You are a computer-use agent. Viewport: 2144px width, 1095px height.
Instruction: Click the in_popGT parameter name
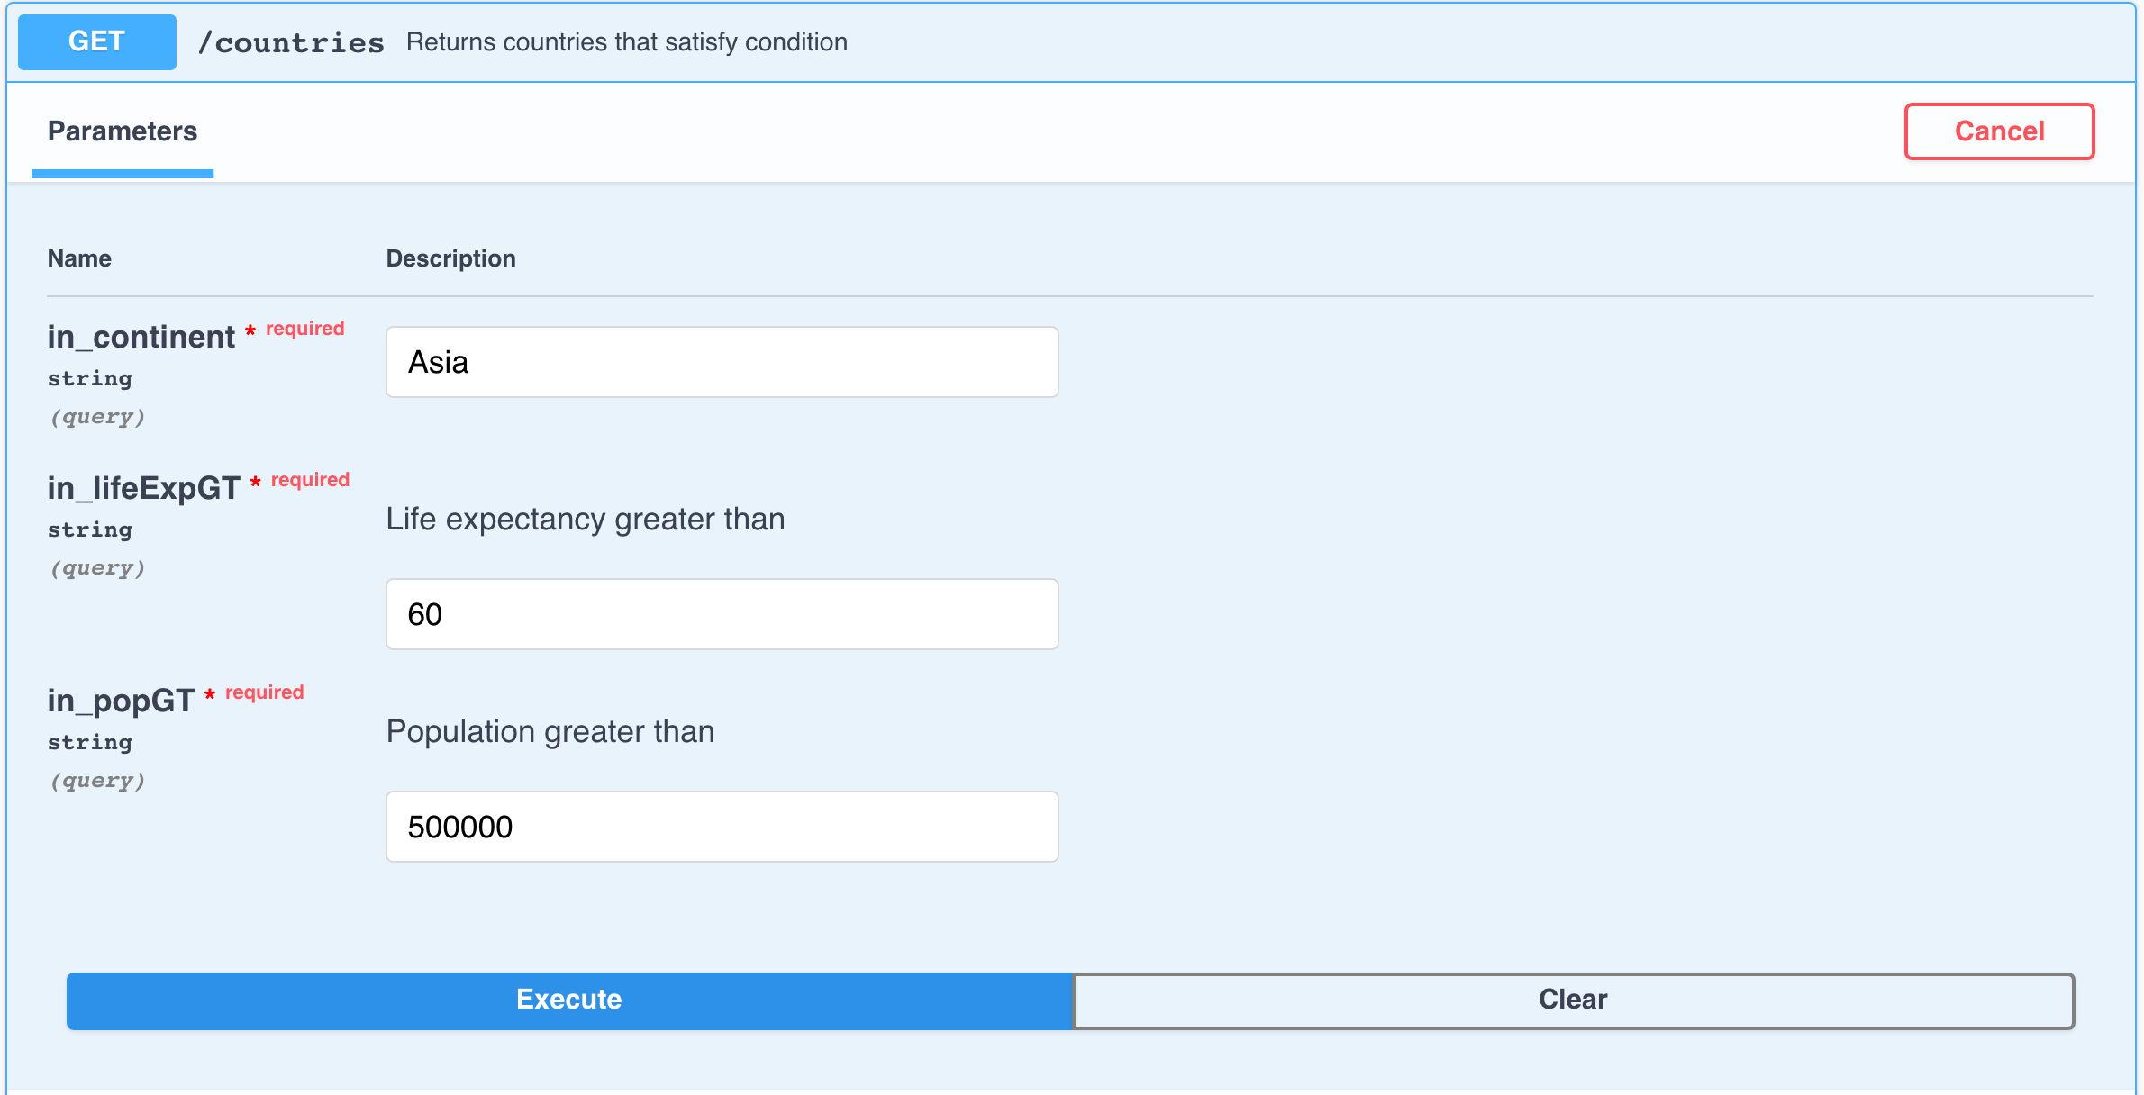pyautogui.click(x=121, y=701)
